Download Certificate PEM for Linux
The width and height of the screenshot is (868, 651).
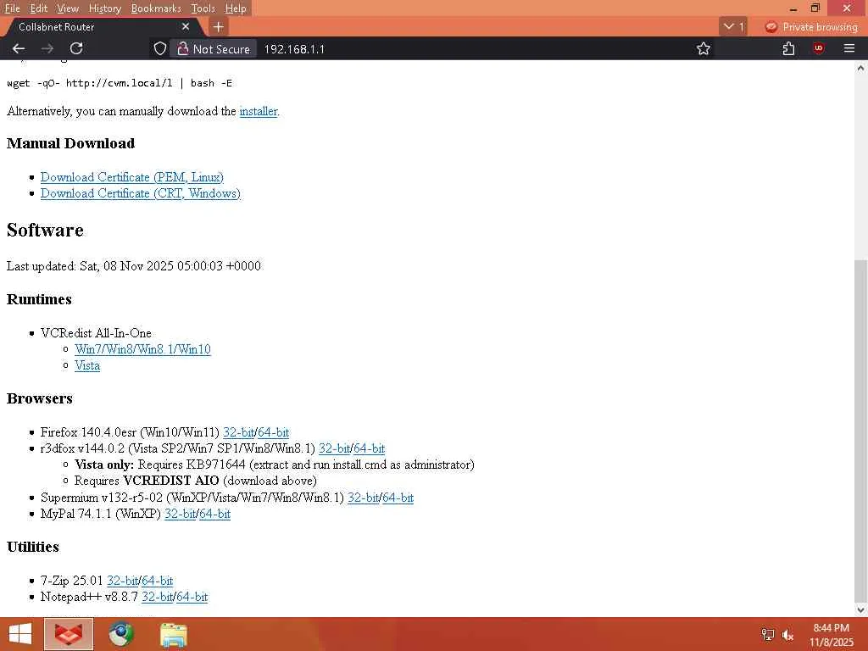(131, 177)
